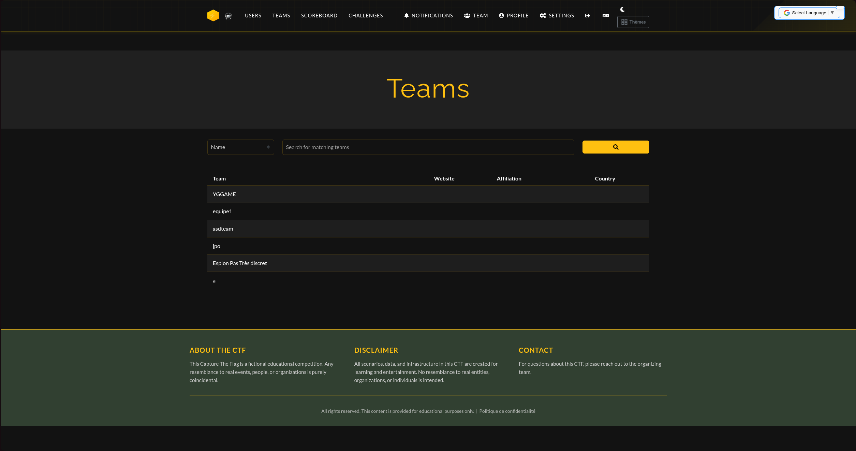This screenshot has height=451, width=856.
Task: Expand the Google Select Language dropdown
Action: pos(809,13)
